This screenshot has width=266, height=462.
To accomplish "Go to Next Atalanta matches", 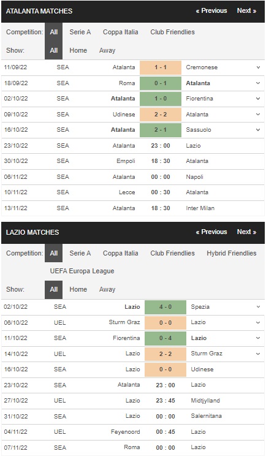I will 246,11.
